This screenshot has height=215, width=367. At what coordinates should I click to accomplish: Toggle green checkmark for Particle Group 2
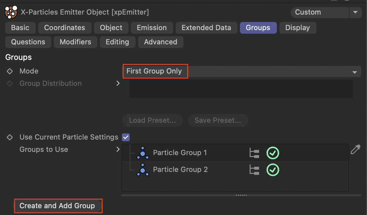pyautogui.click(x=273, y=170)
